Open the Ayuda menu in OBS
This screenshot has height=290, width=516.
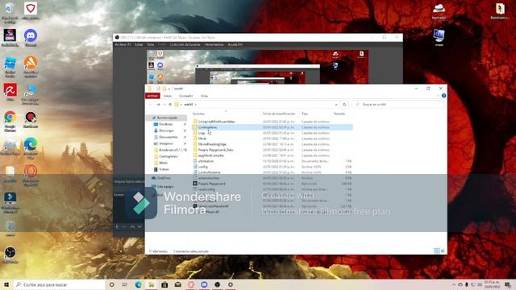pos(235,44)
